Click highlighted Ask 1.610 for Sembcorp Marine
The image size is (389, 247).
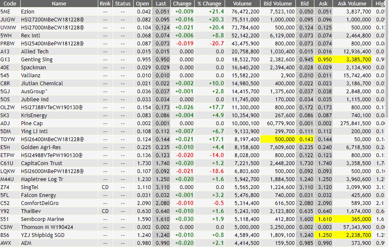[x=323, y=219]
